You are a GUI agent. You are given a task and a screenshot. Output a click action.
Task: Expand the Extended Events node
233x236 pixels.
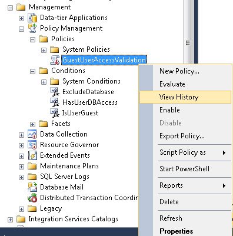point(21,157)
